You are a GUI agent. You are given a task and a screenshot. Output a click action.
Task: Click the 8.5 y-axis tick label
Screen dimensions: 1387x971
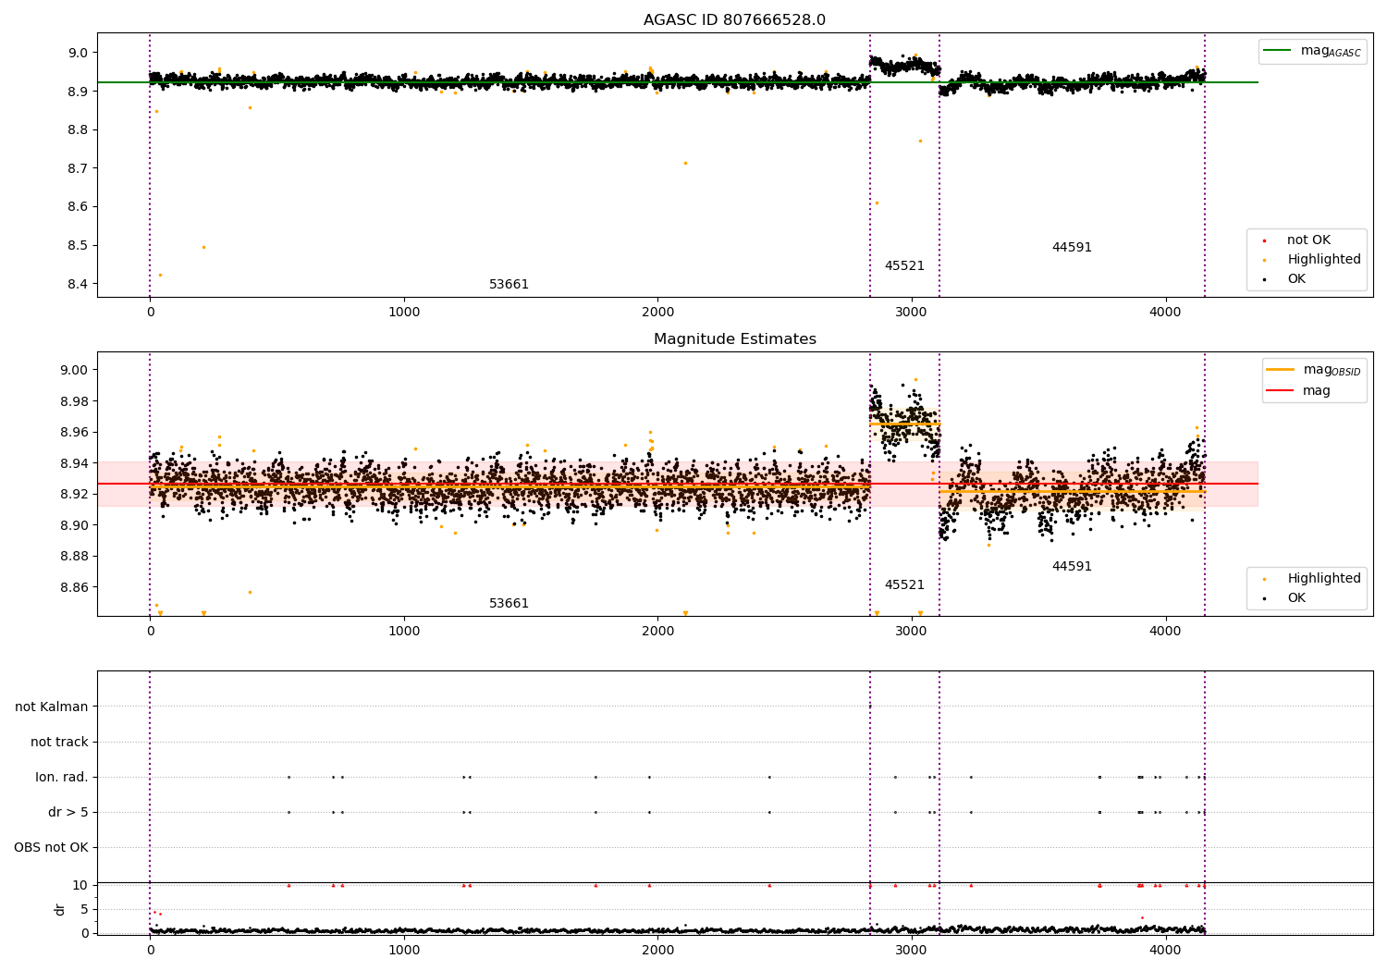point(79,246)
